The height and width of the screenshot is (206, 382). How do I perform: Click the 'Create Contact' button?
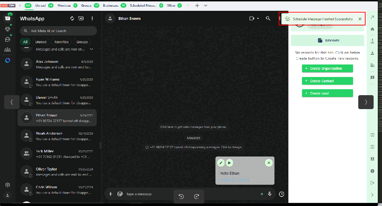(327, 81)
